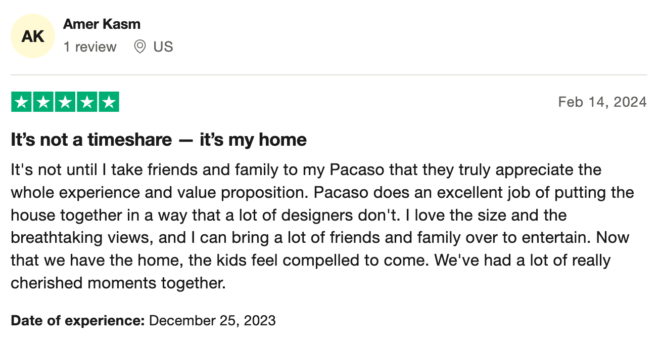
Task: Click the "cherished moments together" closing line
Action: 118,283
